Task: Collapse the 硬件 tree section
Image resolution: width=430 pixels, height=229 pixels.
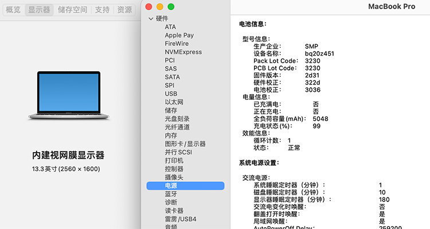Action: 151,19
